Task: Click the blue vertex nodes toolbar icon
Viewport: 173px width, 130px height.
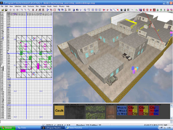Action: (x=48, y=10)
